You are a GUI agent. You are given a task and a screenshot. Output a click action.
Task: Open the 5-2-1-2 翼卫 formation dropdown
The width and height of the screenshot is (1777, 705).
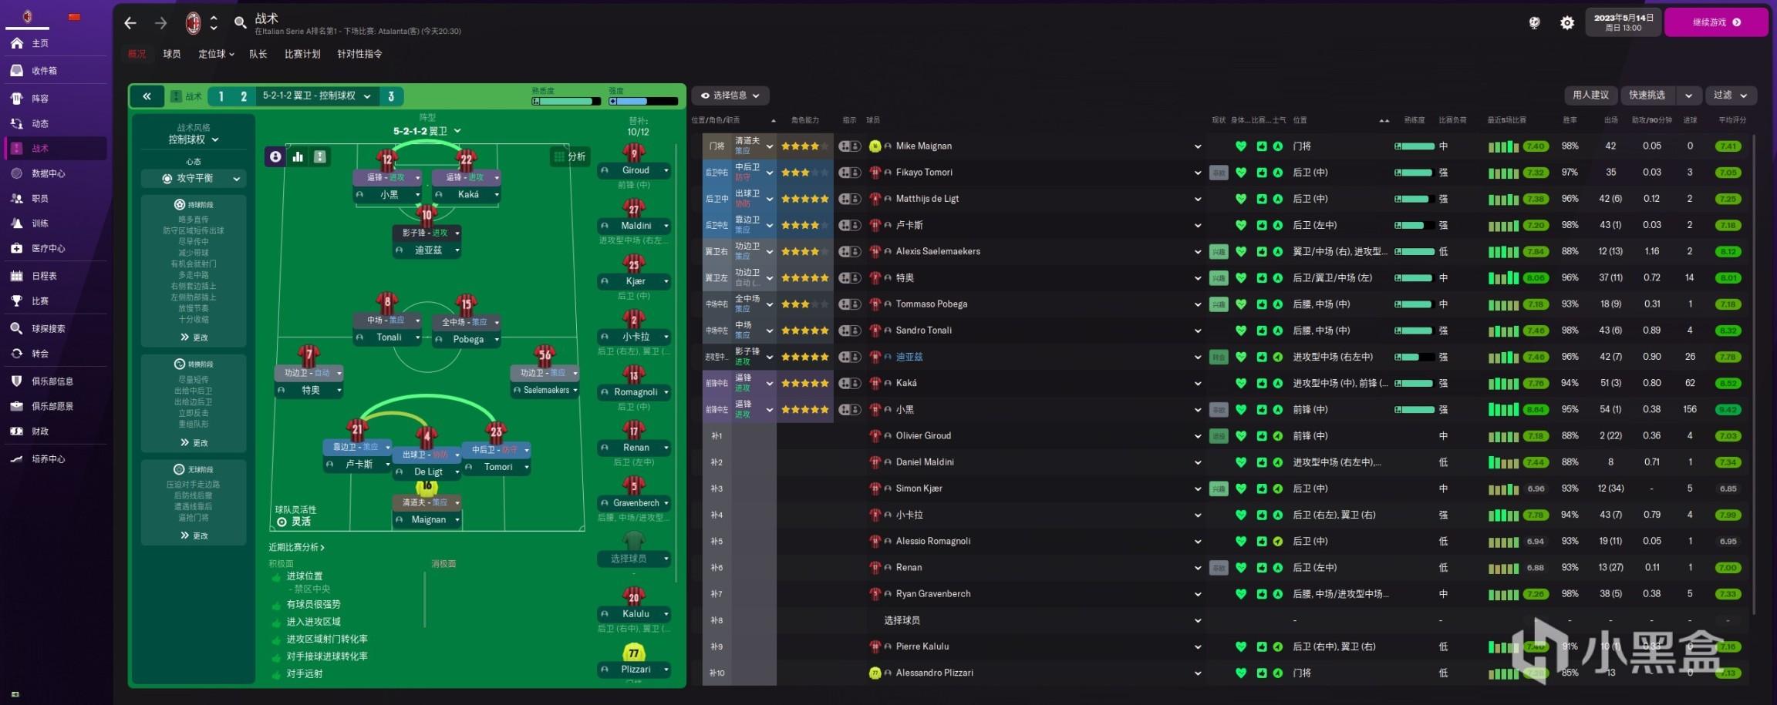[427, 131]
